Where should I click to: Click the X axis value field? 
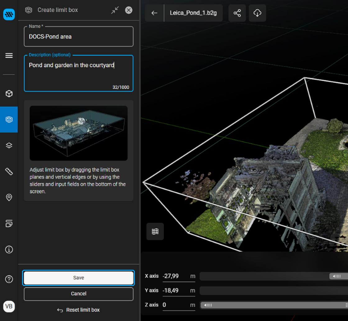pyautogui.click(x=179, y=276)
